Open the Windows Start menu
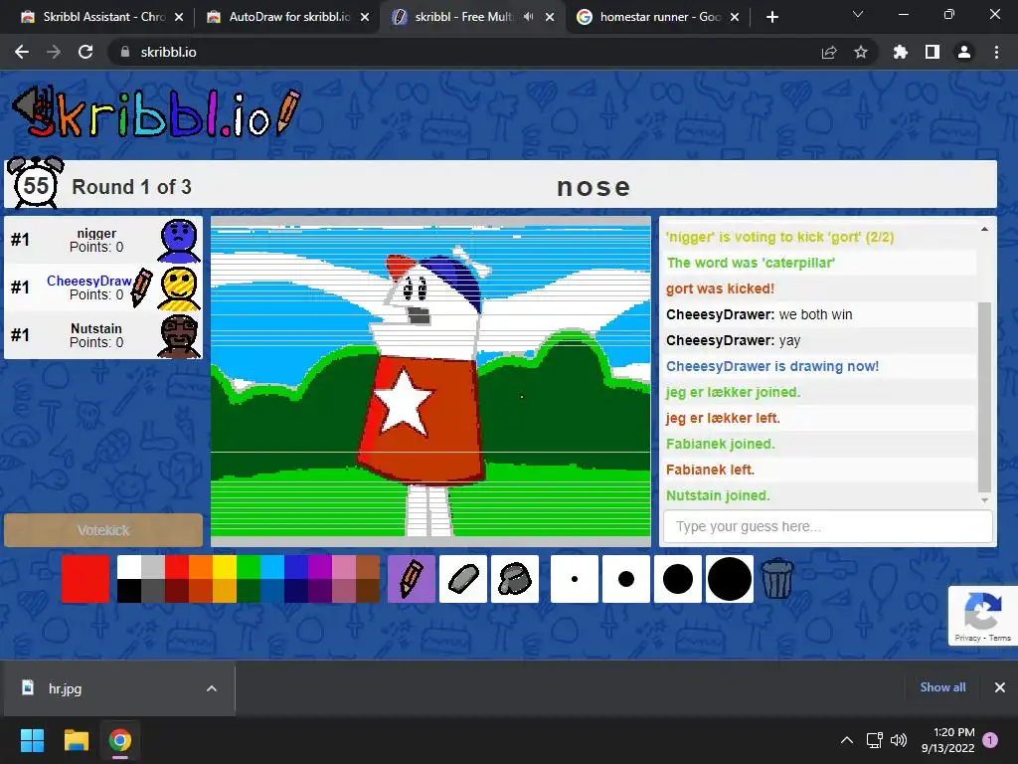This screenshot has width=1018, height=764. (32, 740)
